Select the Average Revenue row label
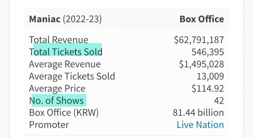Image resolution: width=253 pixels, height=138 pixels. [65, 64]
